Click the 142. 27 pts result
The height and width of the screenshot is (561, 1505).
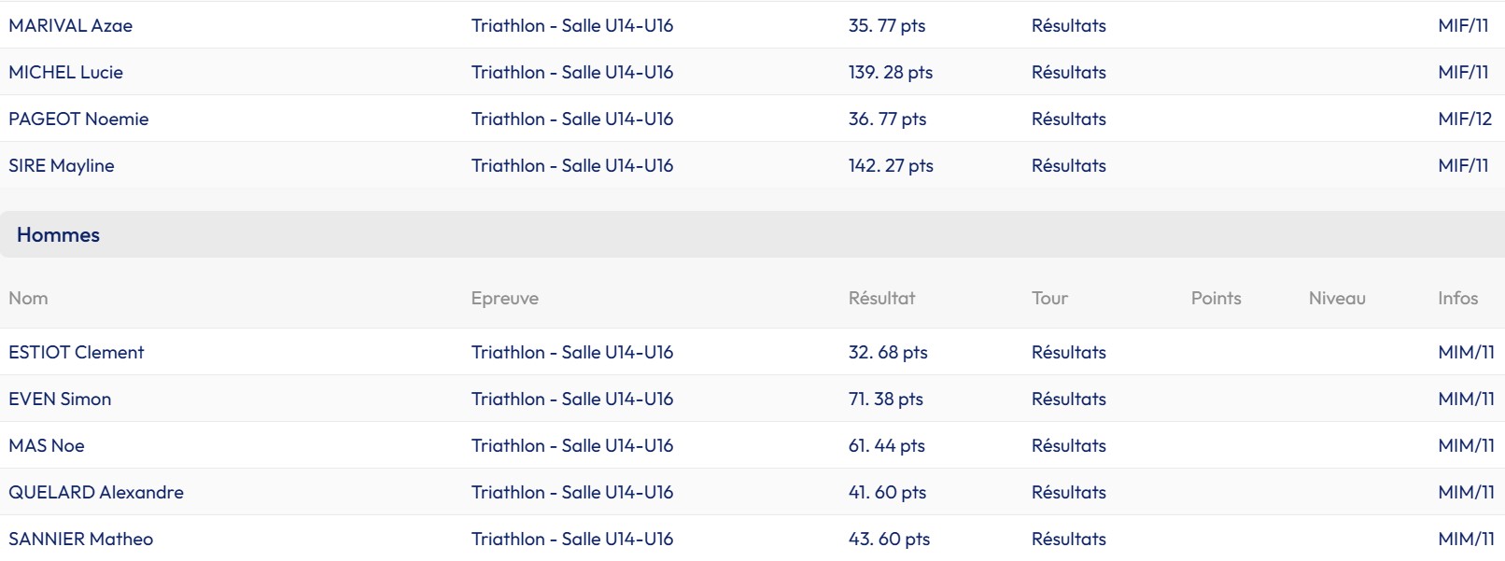(x=890, y=165)
